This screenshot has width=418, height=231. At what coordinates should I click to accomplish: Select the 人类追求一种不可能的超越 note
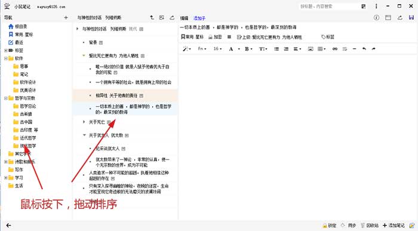(129, 175)
